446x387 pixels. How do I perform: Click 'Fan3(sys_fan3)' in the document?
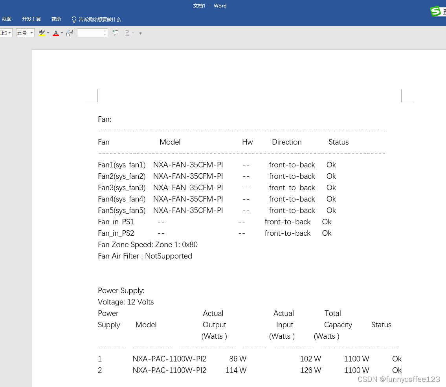122,188
